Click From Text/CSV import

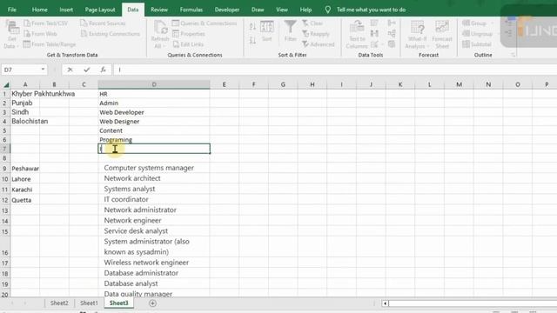tap(45, 23)
